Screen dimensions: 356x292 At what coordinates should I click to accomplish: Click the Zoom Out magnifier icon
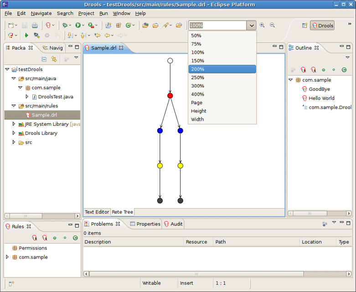tap(272, 26)
